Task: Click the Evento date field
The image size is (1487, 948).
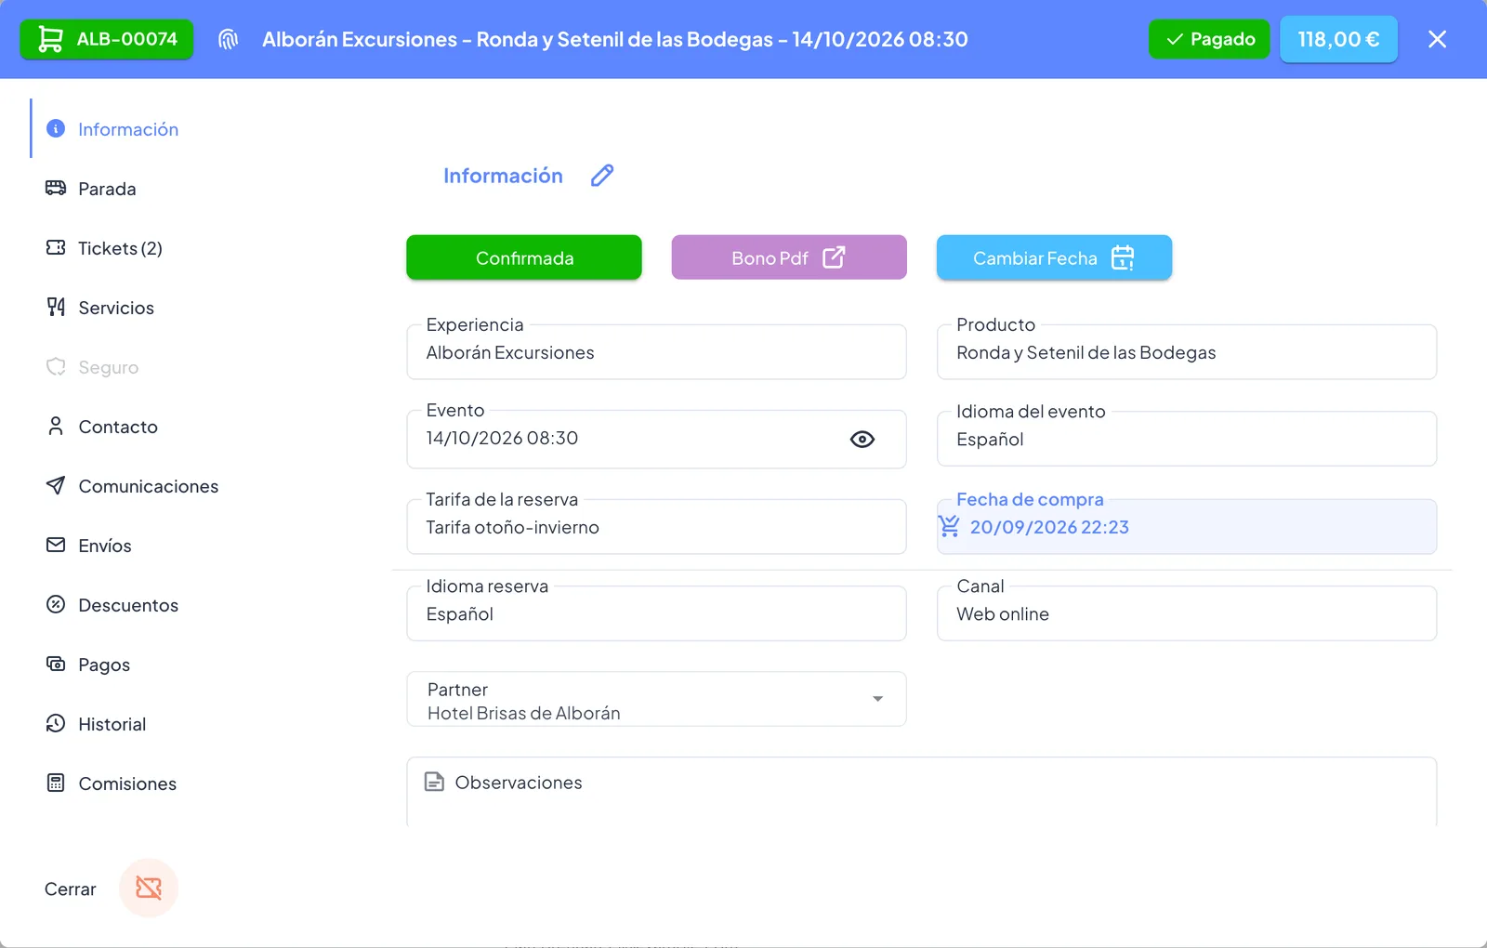Action: (656, 439)
